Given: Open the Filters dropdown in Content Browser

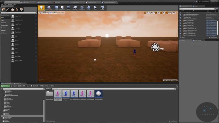Looking at the screenshot, I should (x=49, y=89).
